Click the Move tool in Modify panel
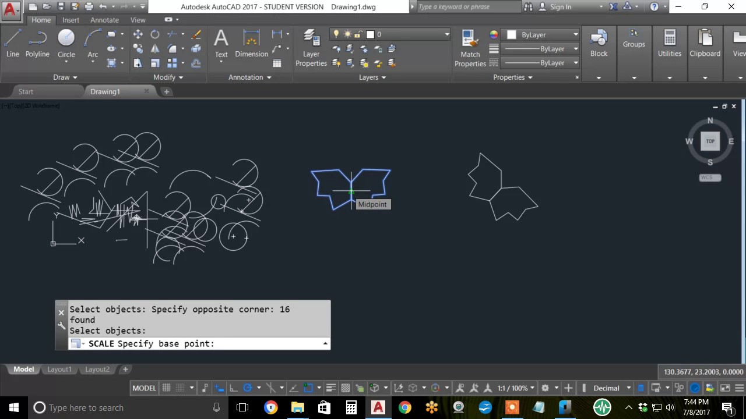The height and width of the screenshot is (419, 746). [x=138, y=34]
